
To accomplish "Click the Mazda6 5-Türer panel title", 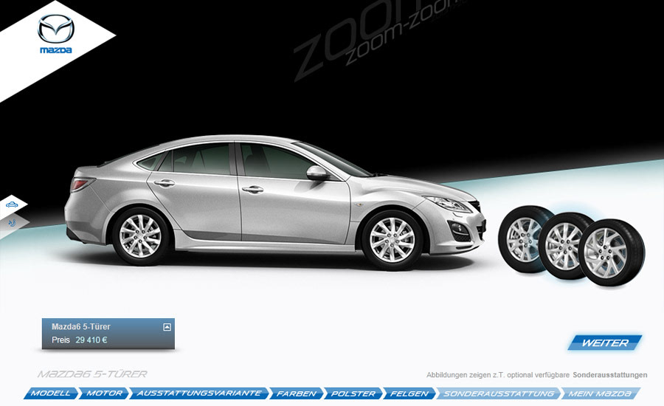I will point(81,327).
